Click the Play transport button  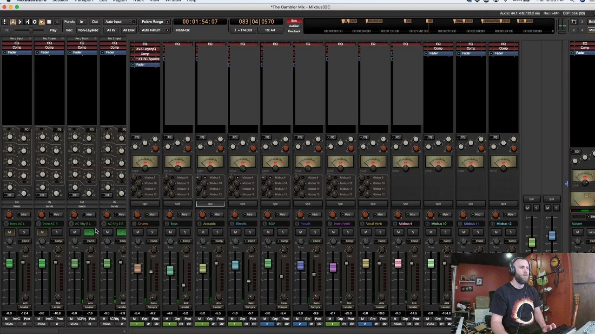pos(41,22)
